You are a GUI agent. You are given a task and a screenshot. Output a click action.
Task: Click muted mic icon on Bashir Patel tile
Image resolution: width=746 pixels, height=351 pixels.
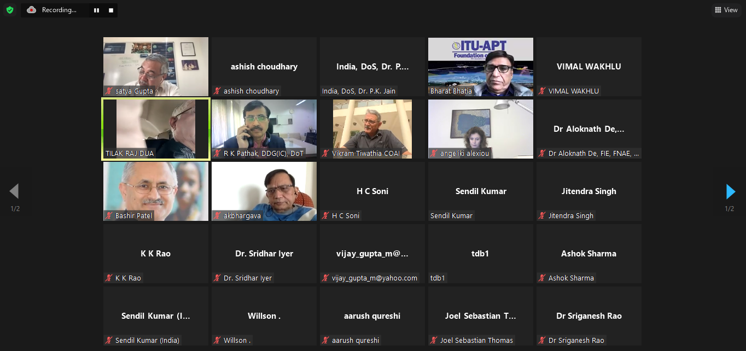pos(109,216)
